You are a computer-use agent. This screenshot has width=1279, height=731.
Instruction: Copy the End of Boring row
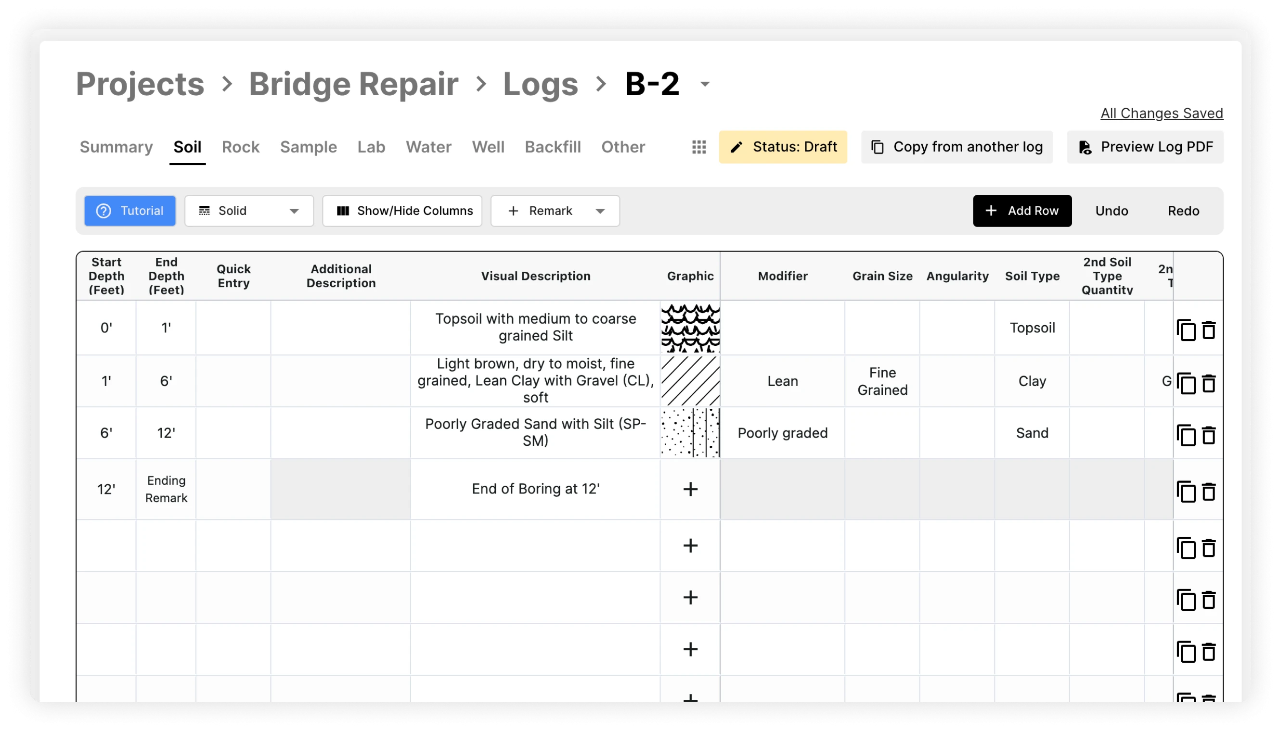(x=1186, y=492)
